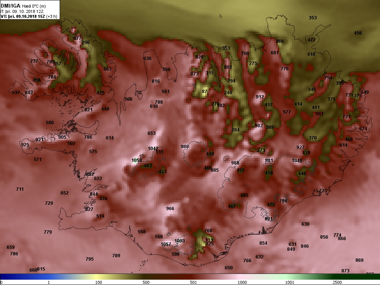The height and width of the screenshot is (285, 380).
Task: Click the '2500' label under the color scale
Action: [337, 282]
